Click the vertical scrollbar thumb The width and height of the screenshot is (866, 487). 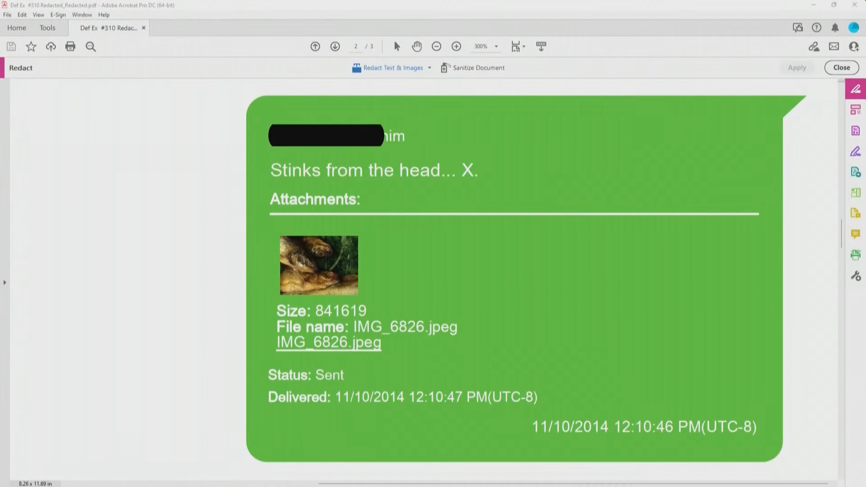click(x=841, y=233)
